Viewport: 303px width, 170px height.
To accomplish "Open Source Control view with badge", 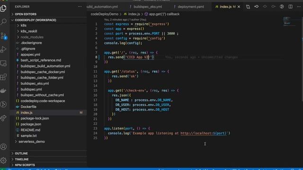I will [3, 36].
